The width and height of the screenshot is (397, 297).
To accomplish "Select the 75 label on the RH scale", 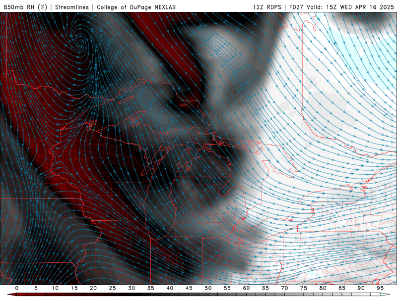I will pos(304,288).
